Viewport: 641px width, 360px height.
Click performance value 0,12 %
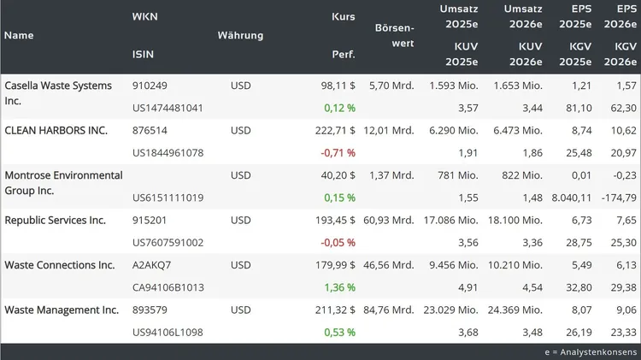339,108
